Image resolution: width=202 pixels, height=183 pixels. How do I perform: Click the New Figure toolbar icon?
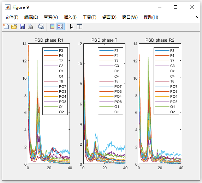pos(6,26)
